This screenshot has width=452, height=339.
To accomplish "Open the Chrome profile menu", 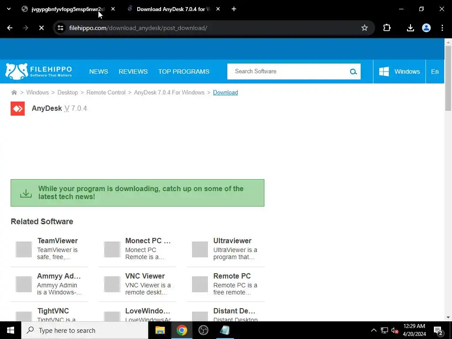I will coord(426,28).
